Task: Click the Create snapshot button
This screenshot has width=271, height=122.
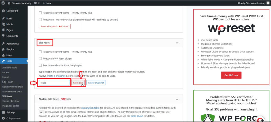Action: click(x=96, y=83)
